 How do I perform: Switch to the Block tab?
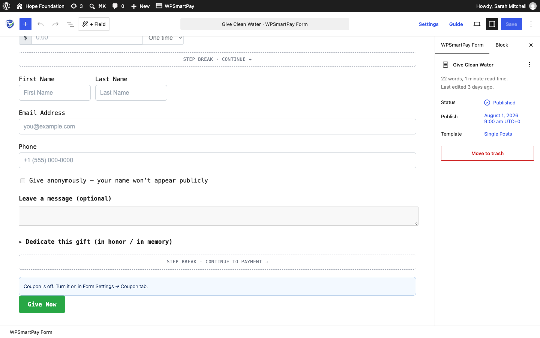[502, 45]
